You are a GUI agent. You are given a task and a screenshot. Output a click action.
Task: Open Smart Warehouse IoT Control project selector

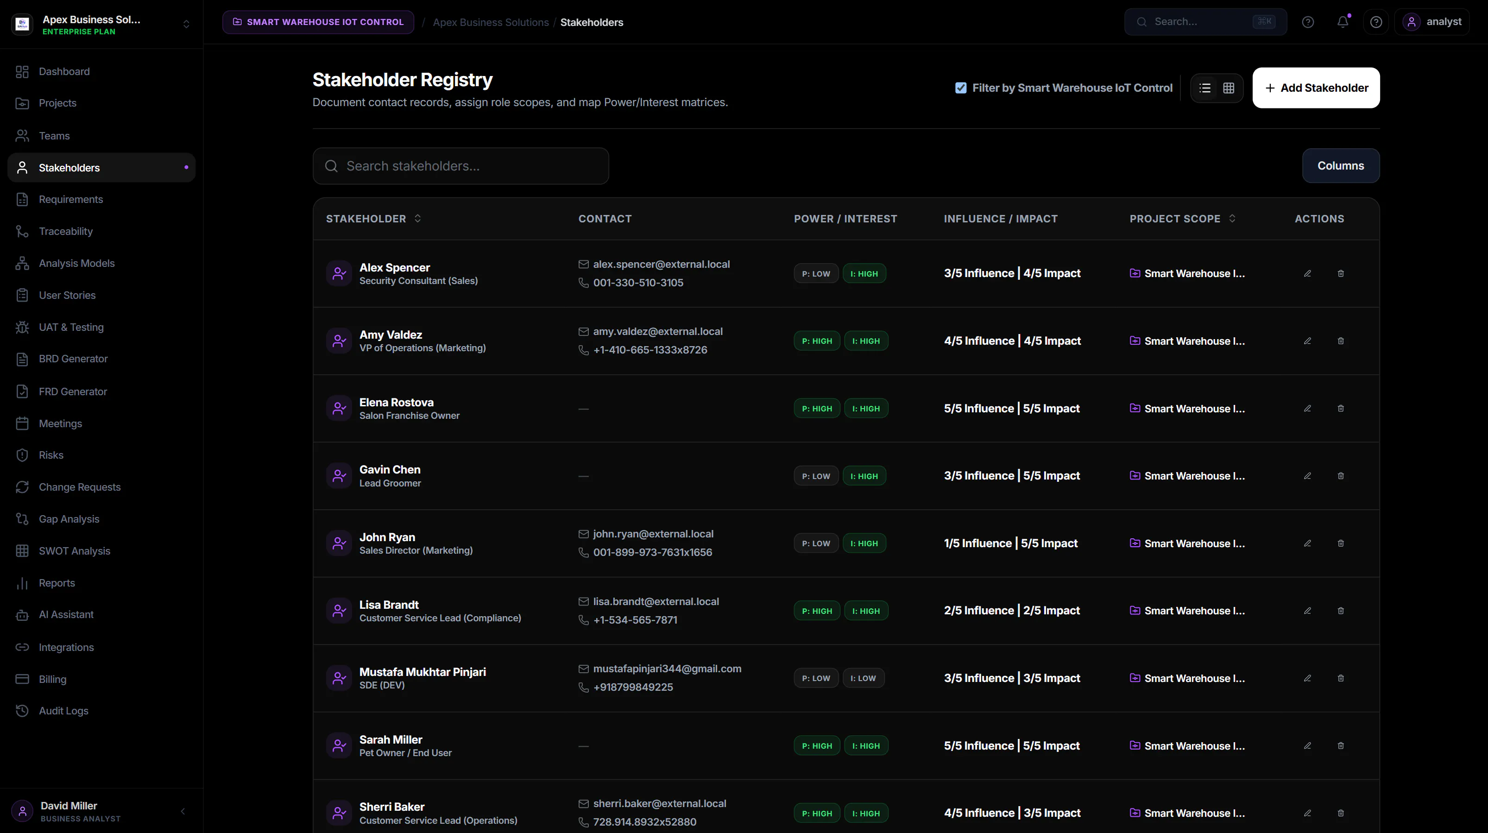click(x=318, y=22)
